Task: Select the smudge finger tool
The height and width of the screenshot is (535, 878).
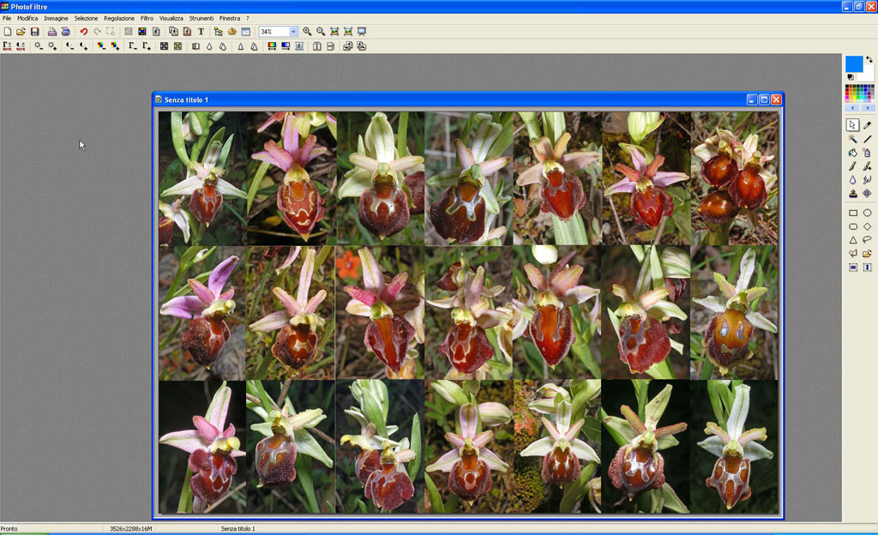Action: 867,180
